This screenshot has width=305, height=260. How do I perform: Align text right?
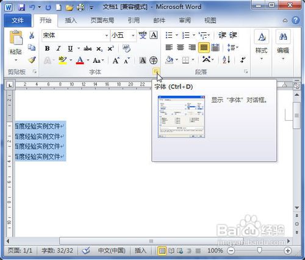point(192,48)
